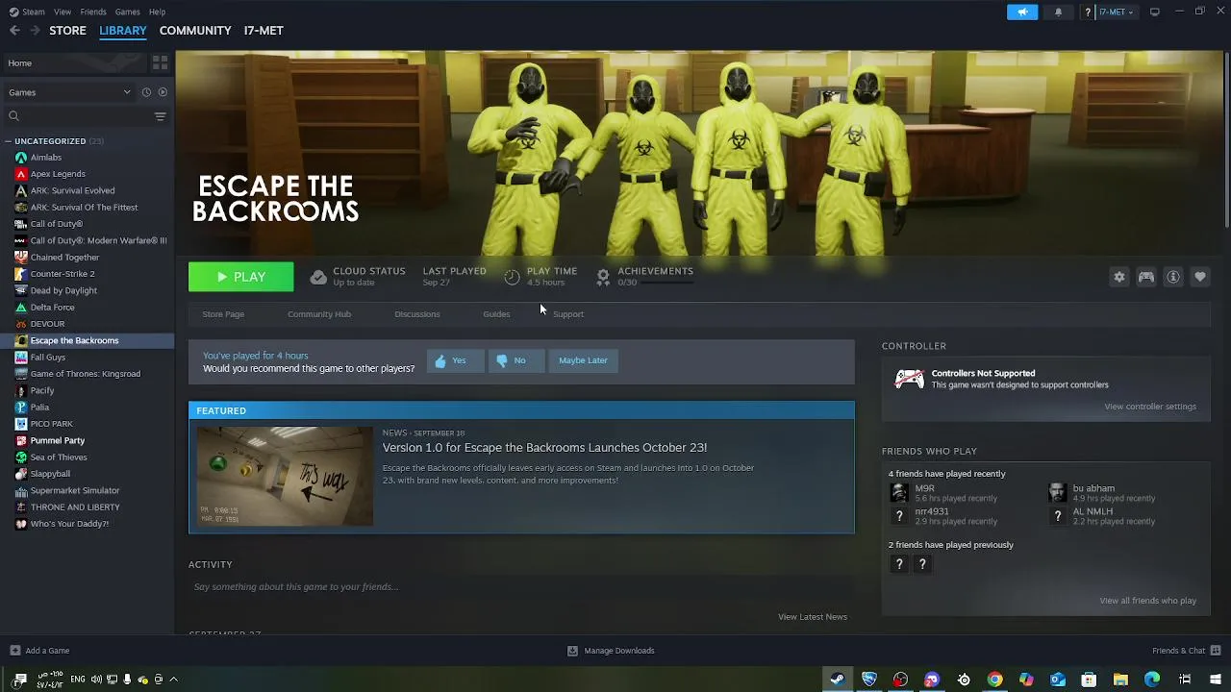Click the library search field
Image resolution: width=1231 pixels, height=692 pixels.
point(79,116)
